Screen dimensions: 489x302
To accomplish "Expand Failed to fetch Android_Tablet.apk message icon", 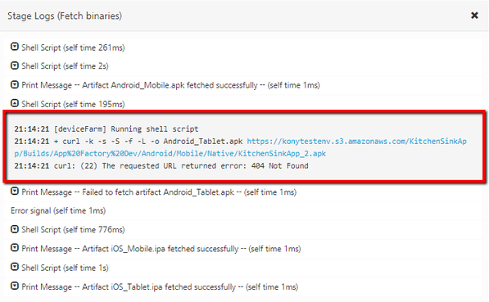I will coord(15,192).
